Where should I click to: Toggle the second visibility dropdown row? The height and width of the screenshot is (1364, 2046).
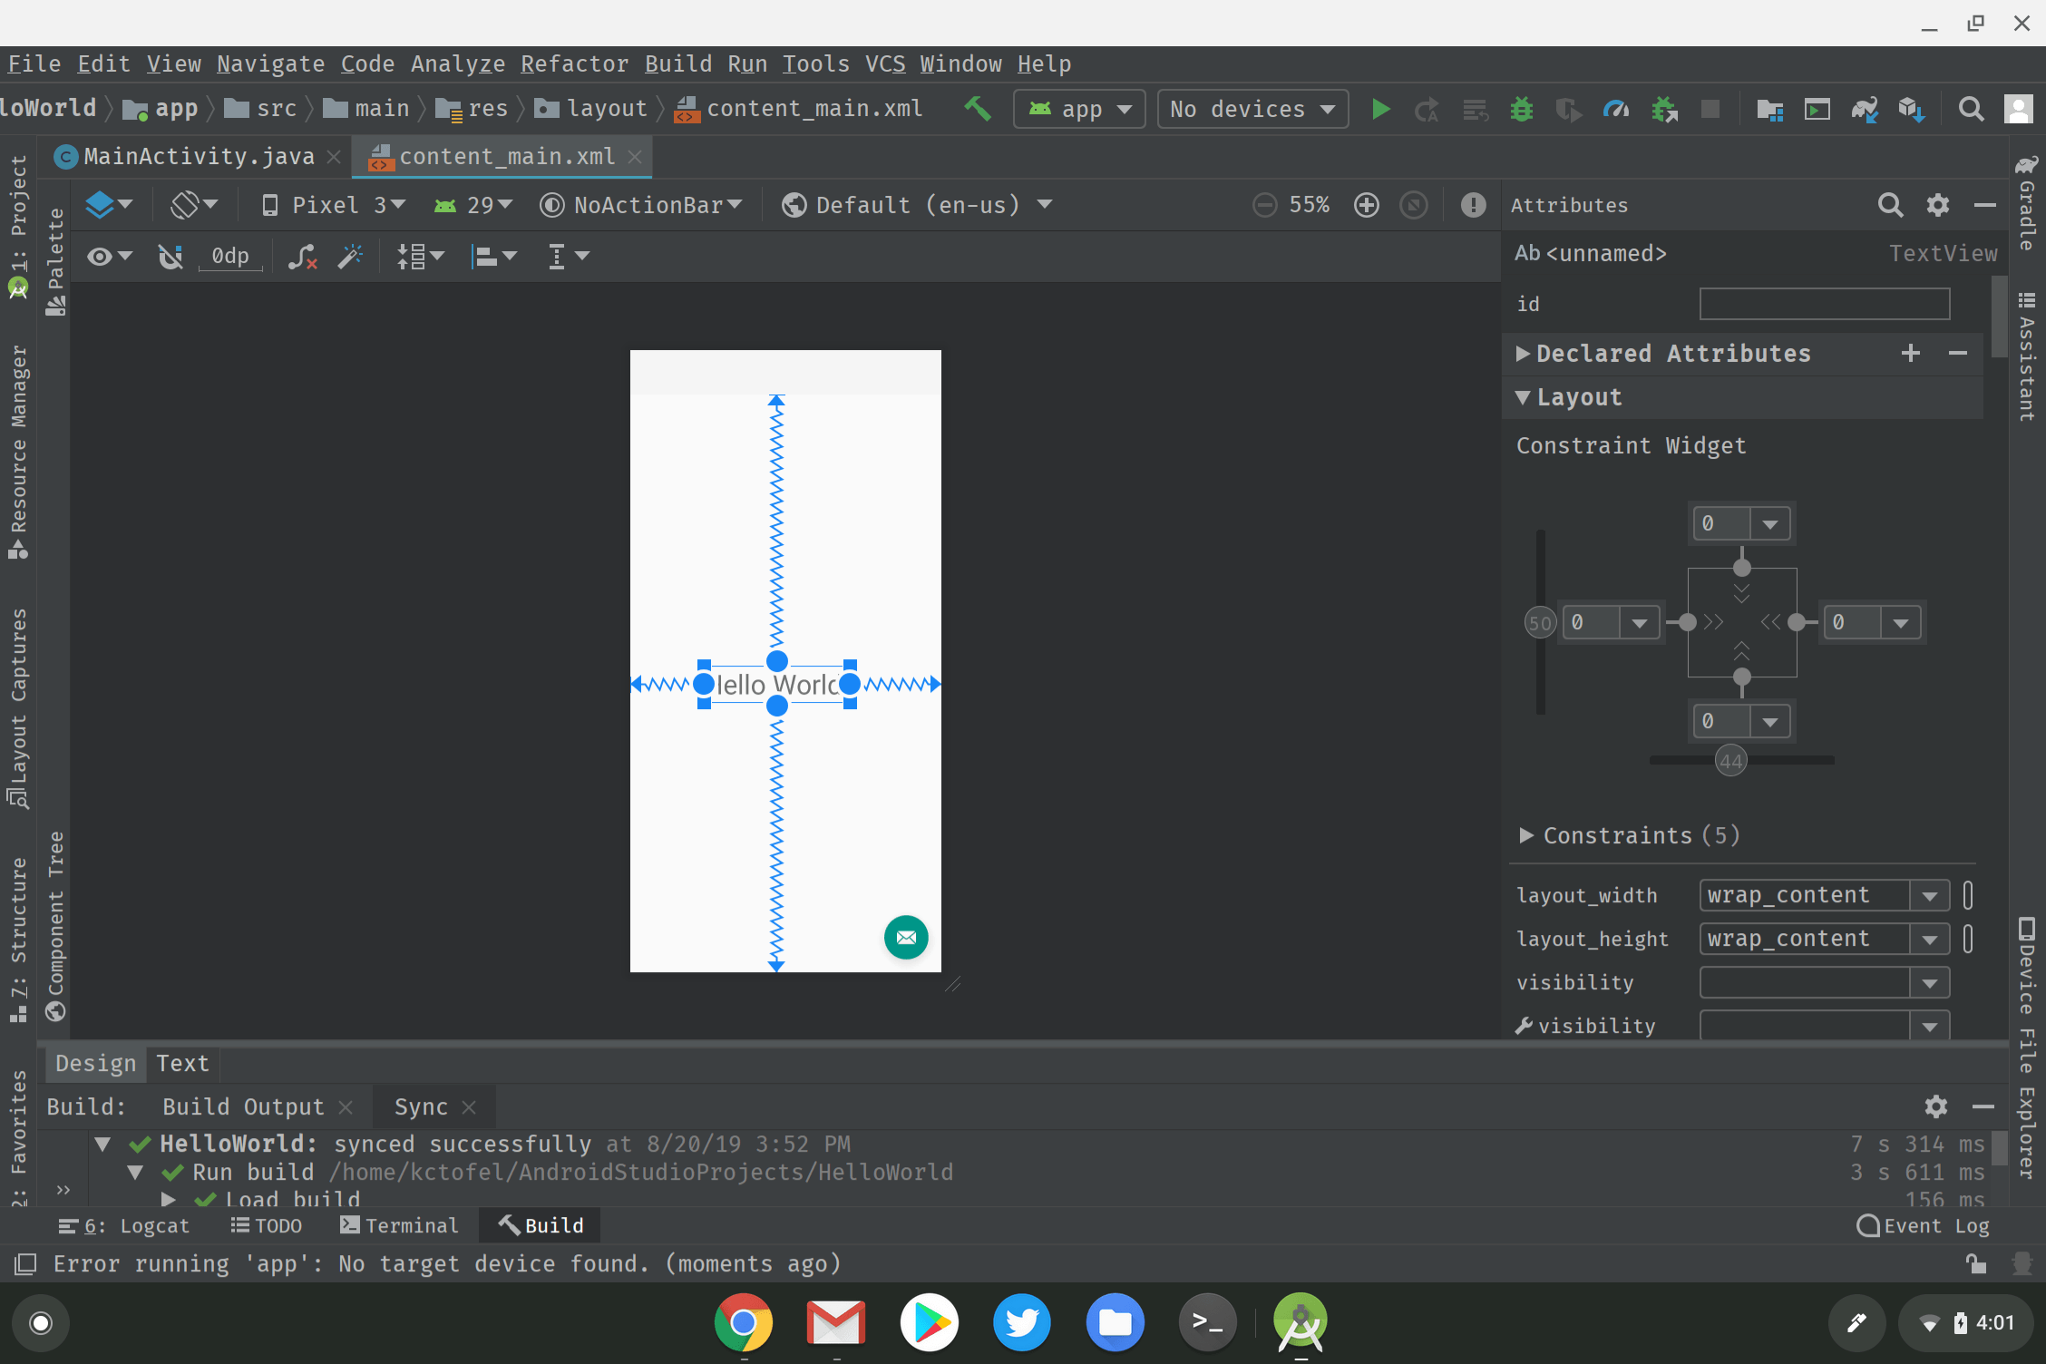[1934, 1025]
